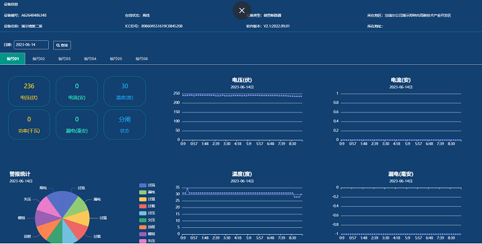
Task: Click the orange legend color swatch
Action: [x=143, y=227]
